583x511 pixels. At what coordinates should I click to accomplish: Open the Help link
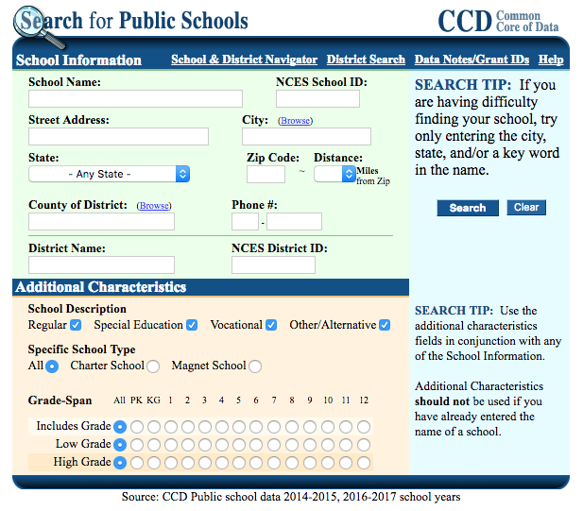click(x=551, y=60)
